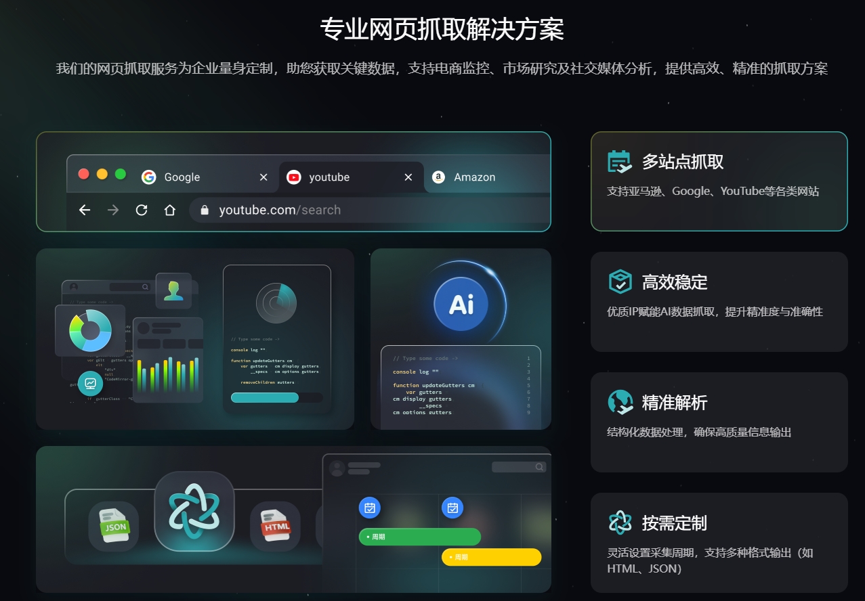Click the blue Ai circle badge
Screen dimensions: 865x601
click(461, 305)
